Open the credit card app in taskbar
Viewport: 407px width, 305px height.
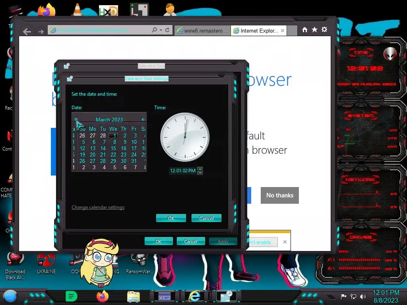click(165, 296)
